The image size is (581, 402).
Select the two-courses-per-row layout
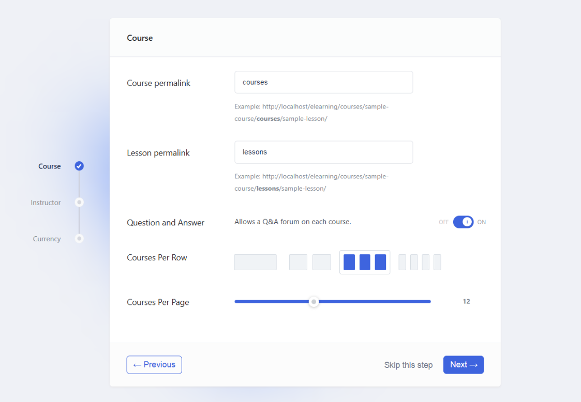pyautogui.click(x=310, y=262)
